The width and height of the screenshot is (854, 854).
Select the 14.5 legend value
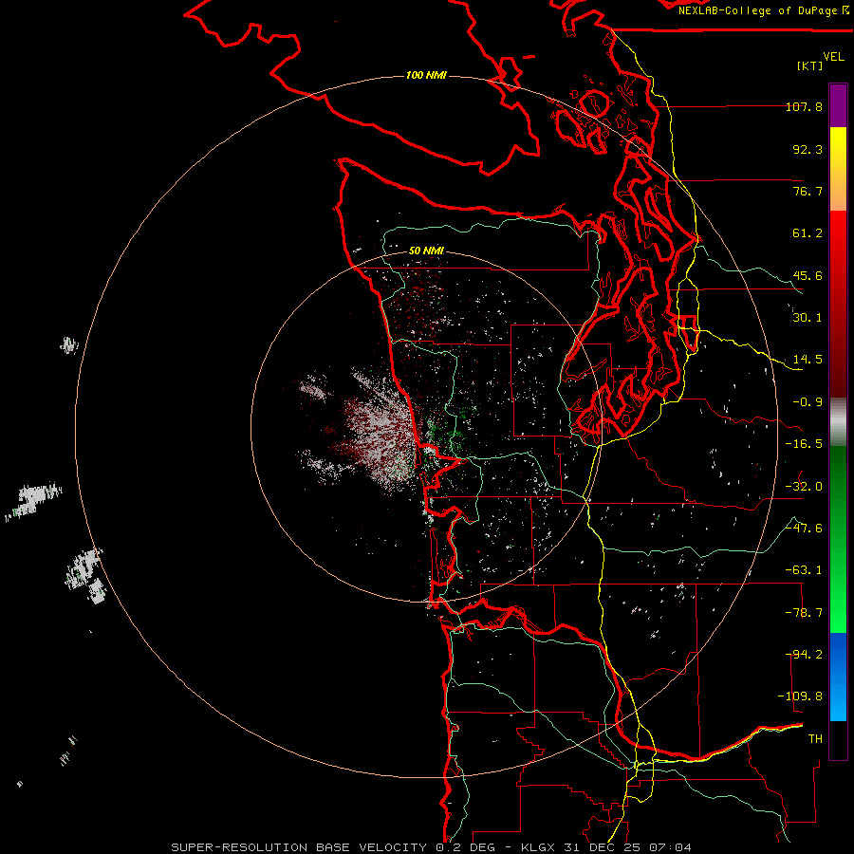pos(808,360)
